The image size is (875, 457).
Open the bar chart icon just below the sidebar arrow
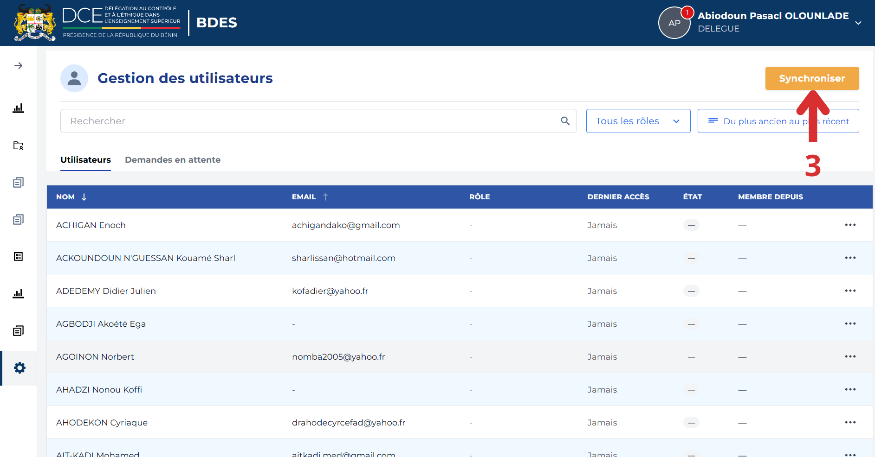(18, 108)
